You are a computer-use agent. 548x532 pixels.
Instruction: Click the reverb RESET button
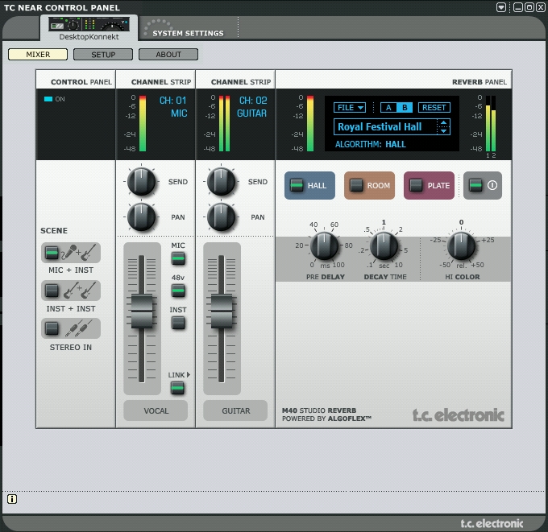tap(434, 108)
